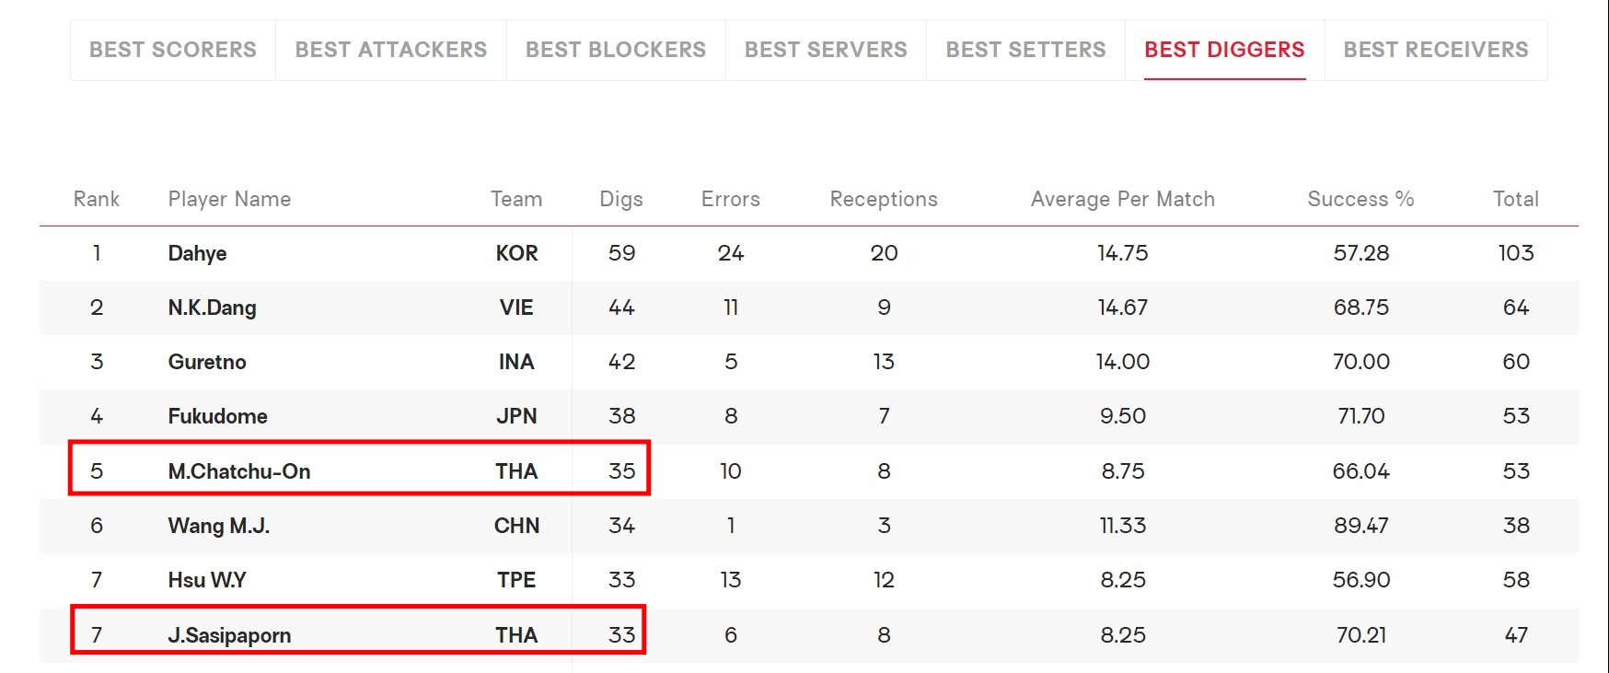Screen dimensions: 1609x673
Task: Click the Total column header
Action: click(x=1515, y=199)
